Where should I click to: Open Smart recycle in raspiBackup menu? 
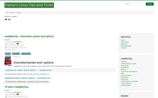126,83
